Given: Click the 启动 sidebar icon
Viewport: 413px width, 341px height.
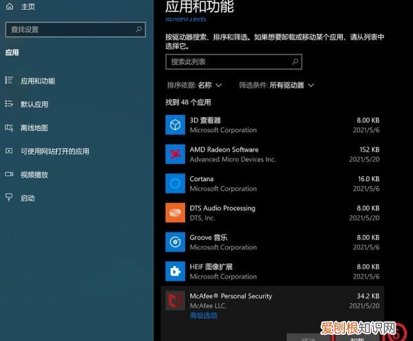Looking at the screenshot, I should [9, 198].
